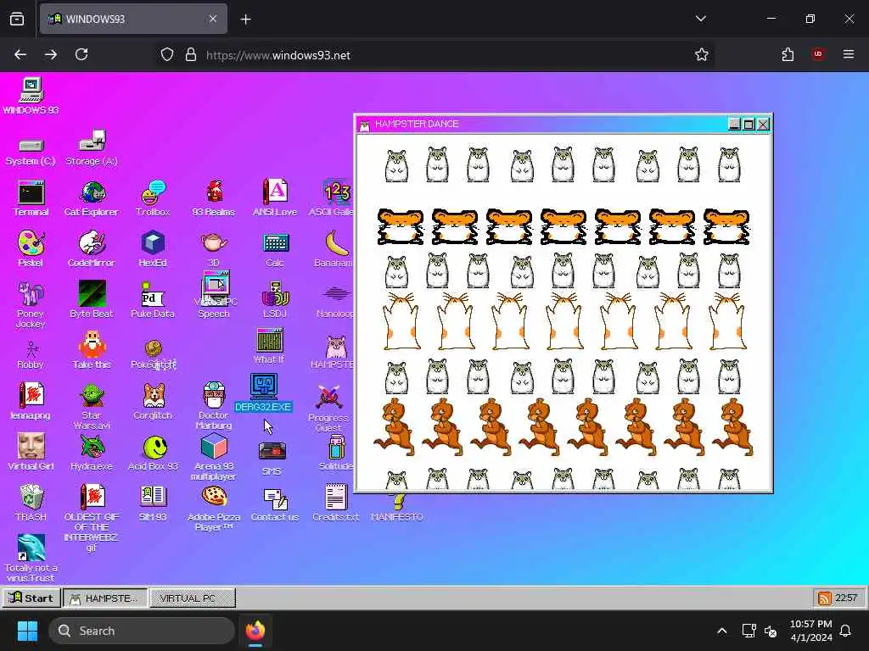869x651 pixels.
Task: Open the Totally not a virus dolphin icon
Action: [31, 558]
